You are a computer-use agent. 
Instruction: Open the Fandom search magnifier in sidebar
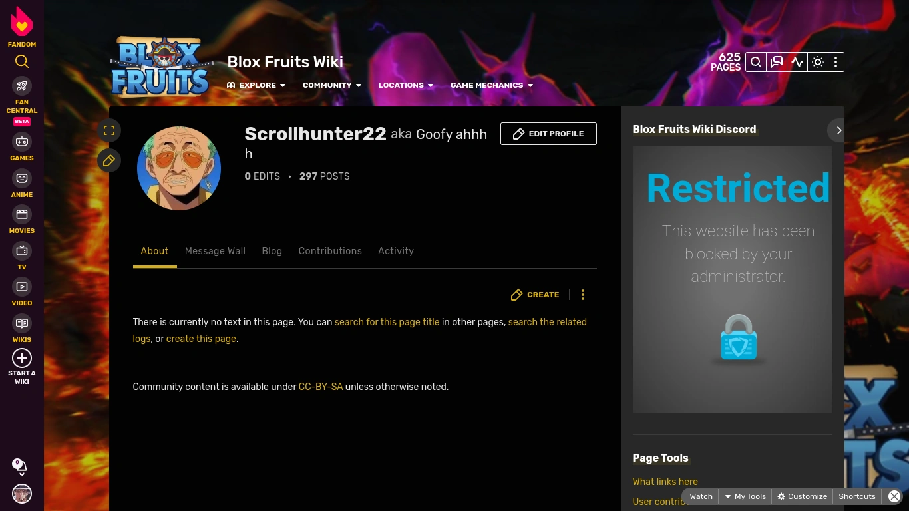22,62
